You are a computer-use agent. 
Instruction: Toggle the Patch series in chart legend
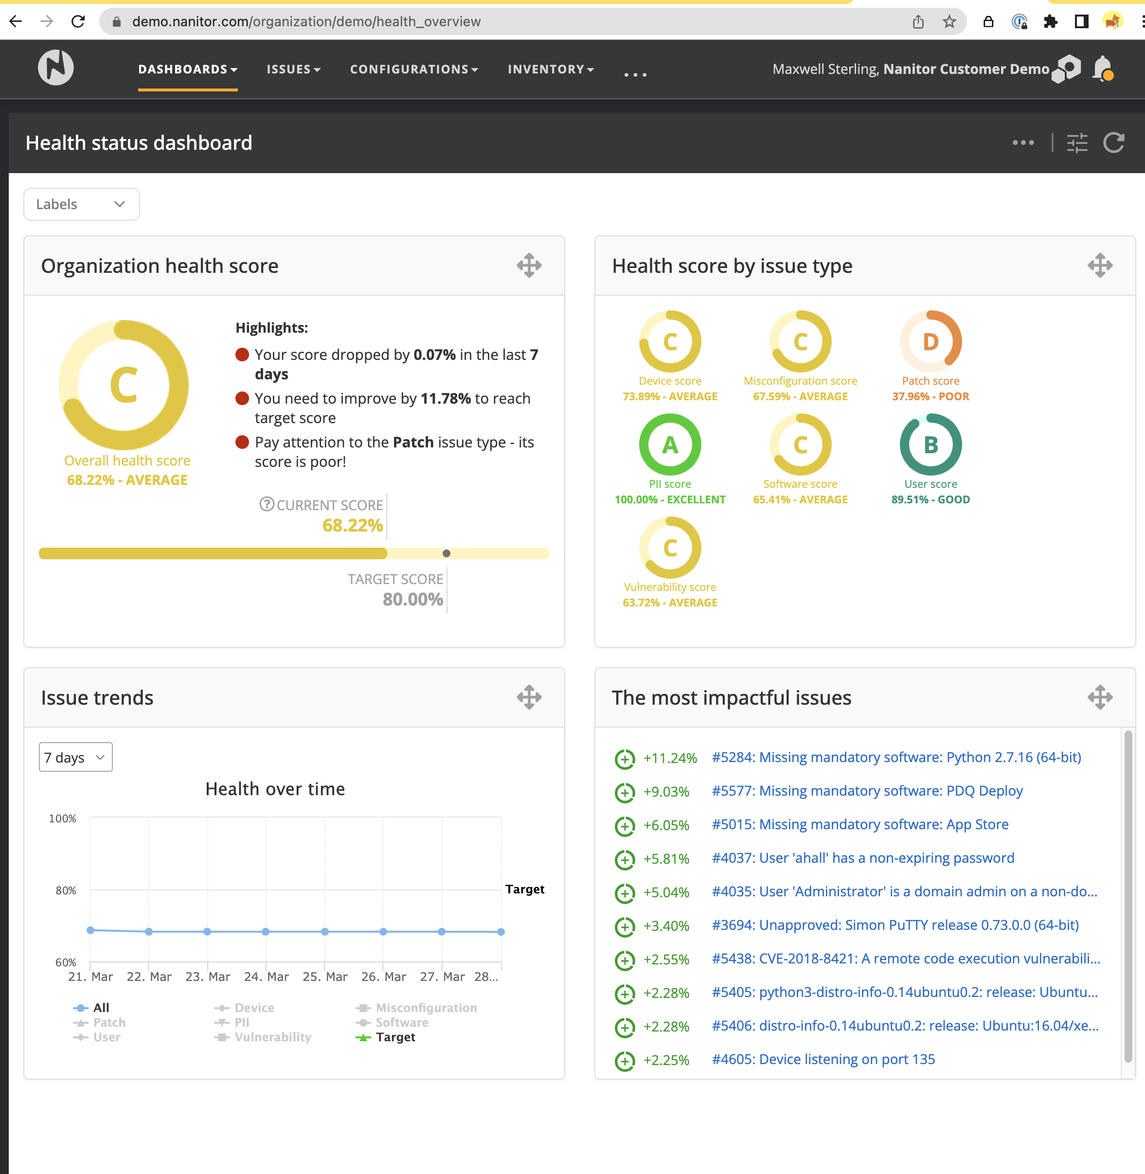(108, 1023)
